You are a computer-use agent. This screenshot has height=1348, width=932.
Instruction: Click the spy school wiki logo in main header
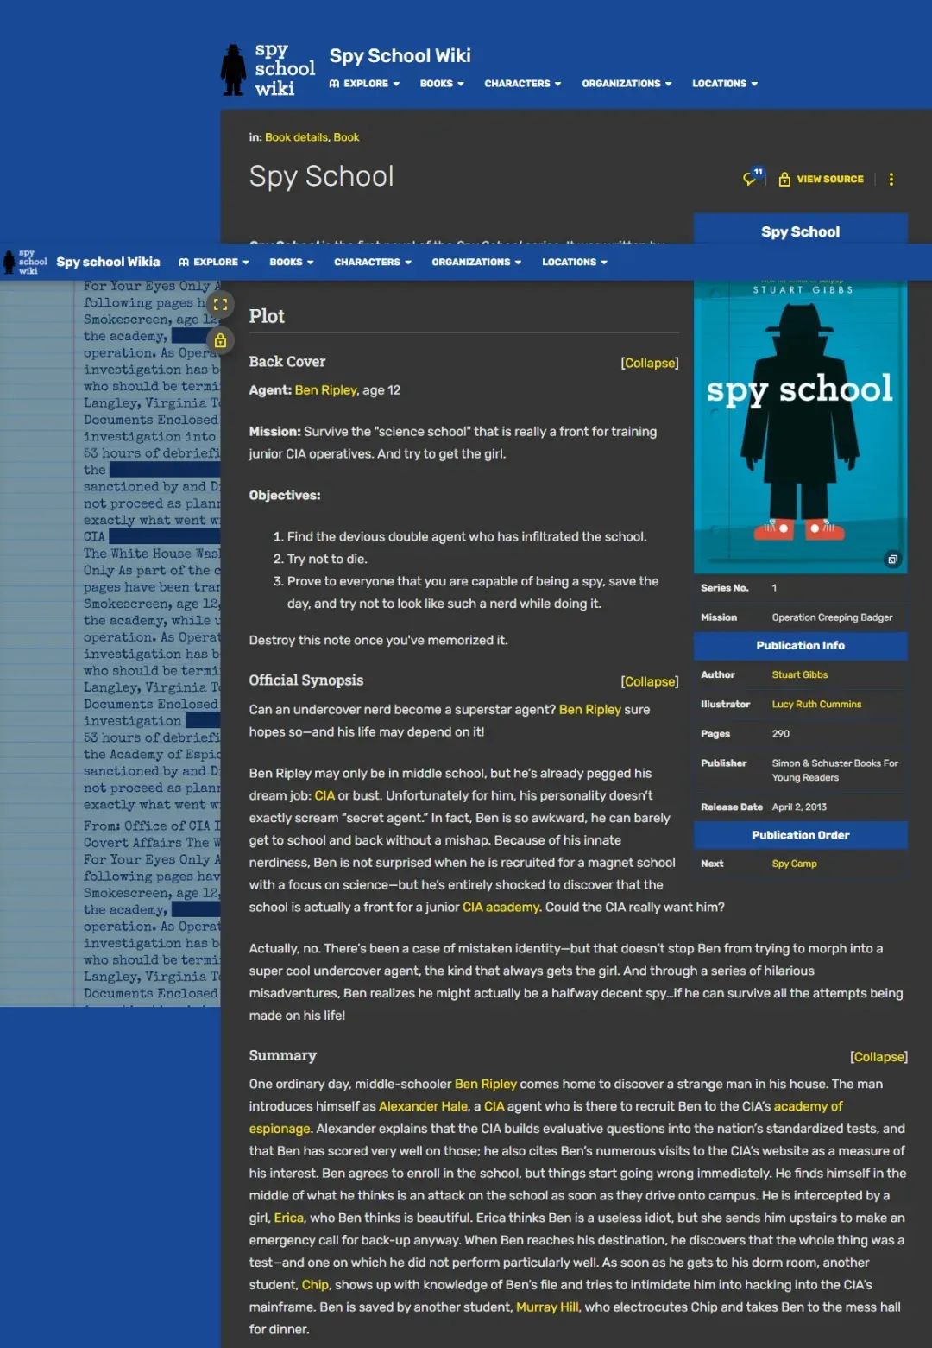268,69
